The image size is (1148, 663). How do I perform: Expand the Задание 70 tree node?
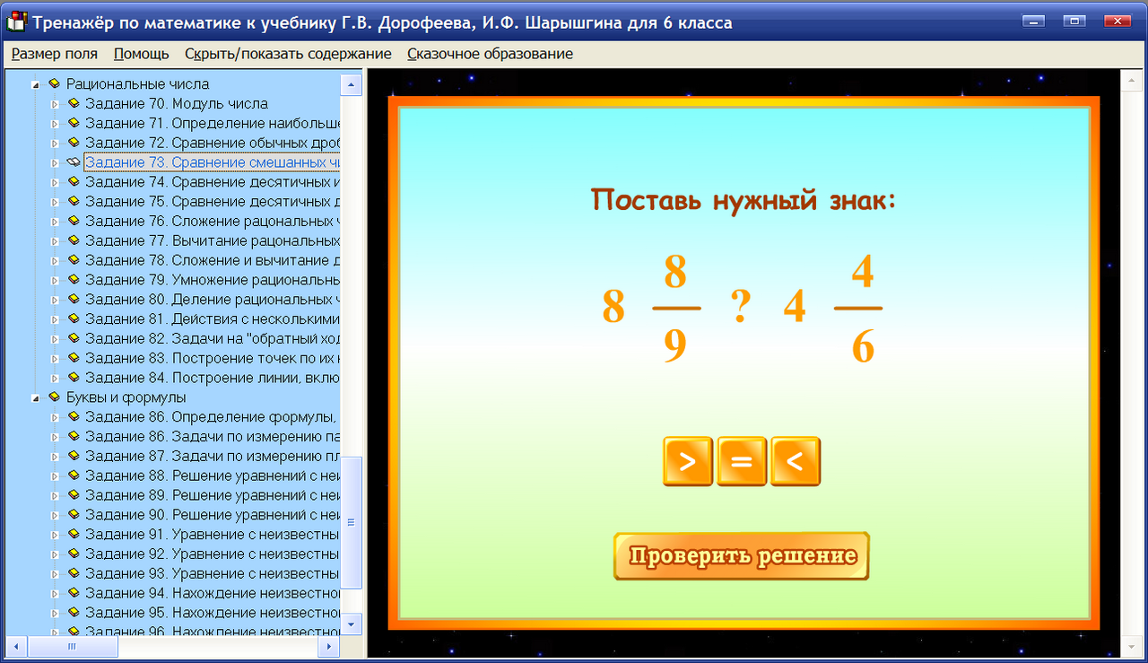tap(56, 103)
